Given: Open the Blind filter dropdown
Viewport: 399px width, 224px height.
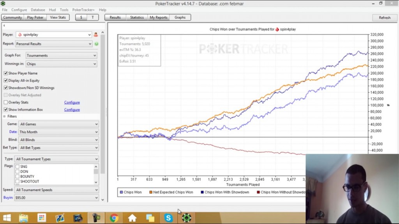Looking at the screenshot, I should click(58, 140).
